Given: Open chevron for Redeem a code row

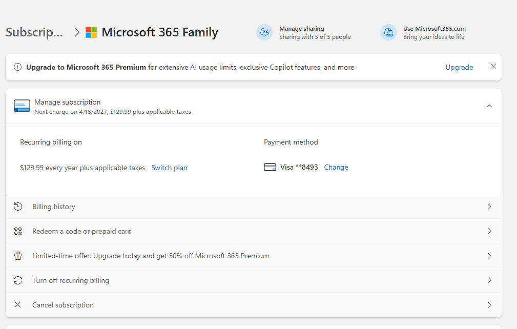Looking at the screenshot, I should pos(489,231).
